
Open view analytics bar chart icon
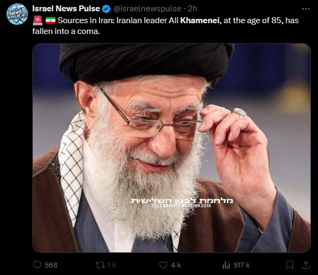pos(226,265)
